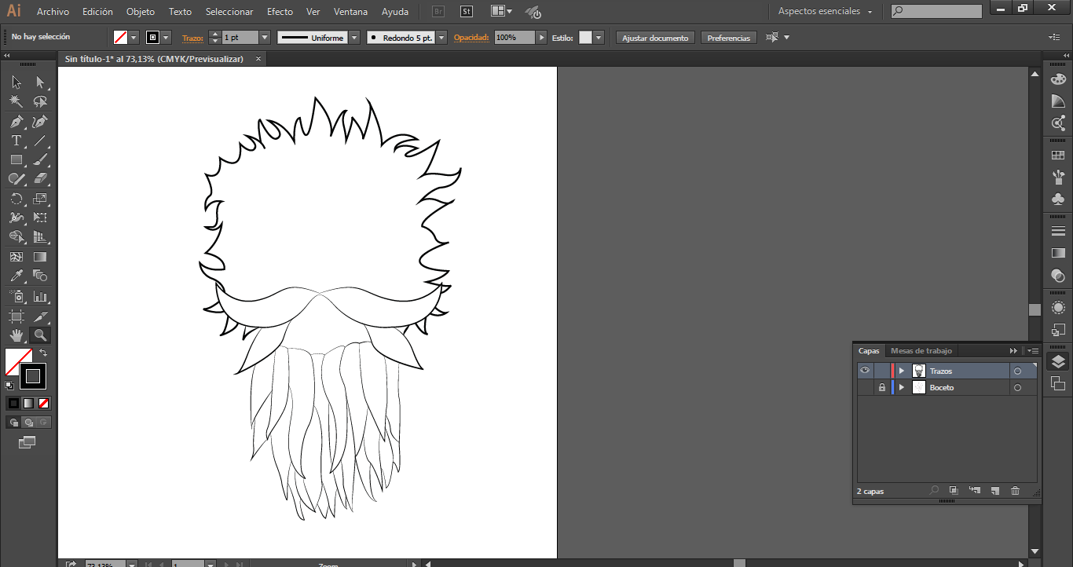Choose the Eyedropper tool
Screen dimensions: 1073x567
pos(16,276)
